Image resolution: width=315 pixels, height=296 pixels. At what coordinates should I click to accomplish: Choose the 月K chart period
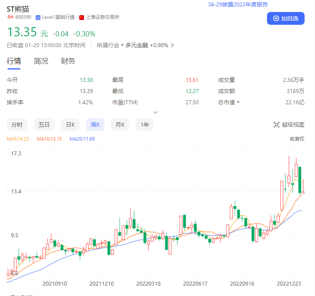120,125
